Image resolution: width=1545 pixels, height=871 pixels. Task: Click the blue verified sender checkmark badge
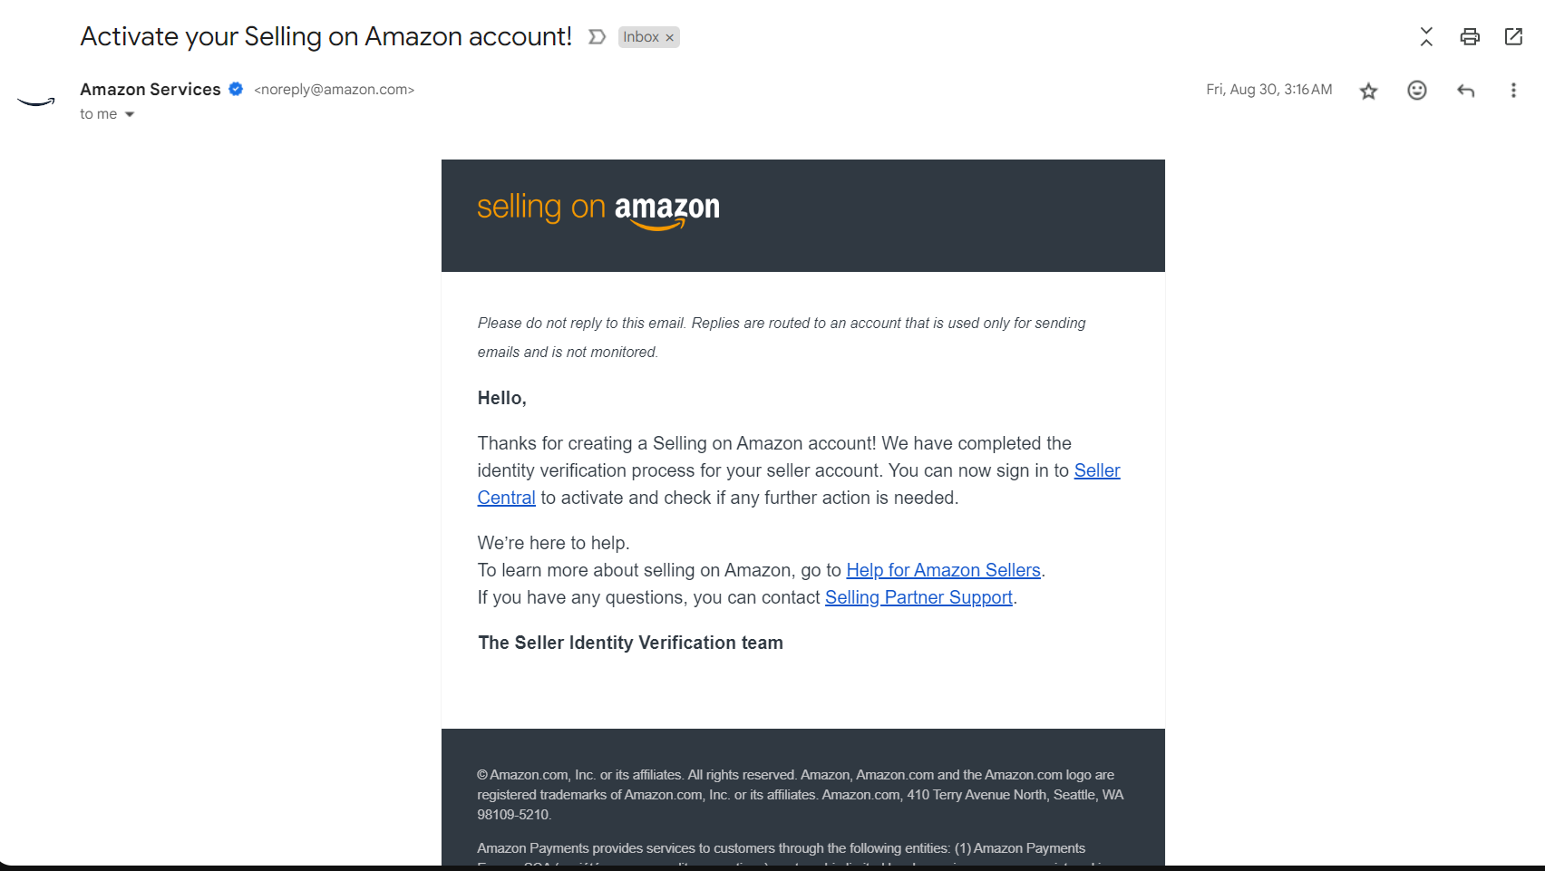coord(236,89)
